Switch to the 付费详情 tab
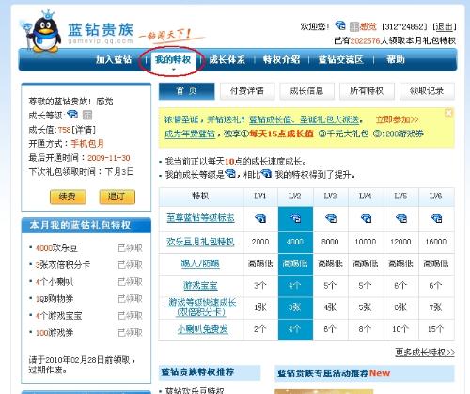 click(x=247, y=91)
